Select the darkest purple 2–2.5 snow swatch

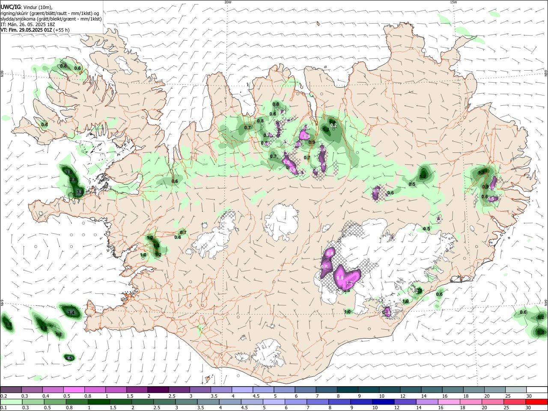(x=158, y=390)
